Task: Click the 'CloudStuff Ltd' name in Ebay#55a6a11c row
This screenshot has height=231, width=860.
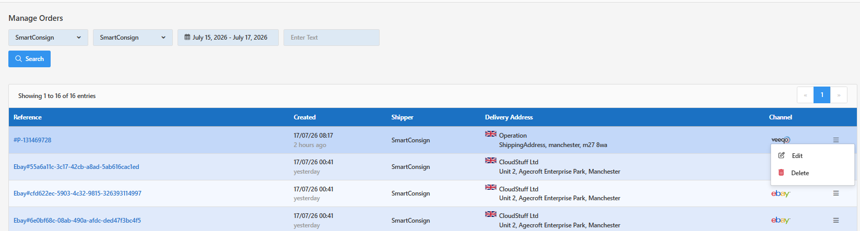Action: (x=519, y=162)
